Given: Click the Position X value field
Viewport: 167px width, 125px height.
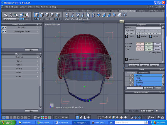Looking at the screenshot, I should [x=140, y=44].
